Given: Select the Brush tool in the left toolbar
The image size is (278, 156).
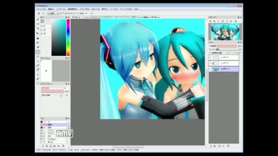Looking at the screenshot, I should pyautogui.click(x=38, y=19).
